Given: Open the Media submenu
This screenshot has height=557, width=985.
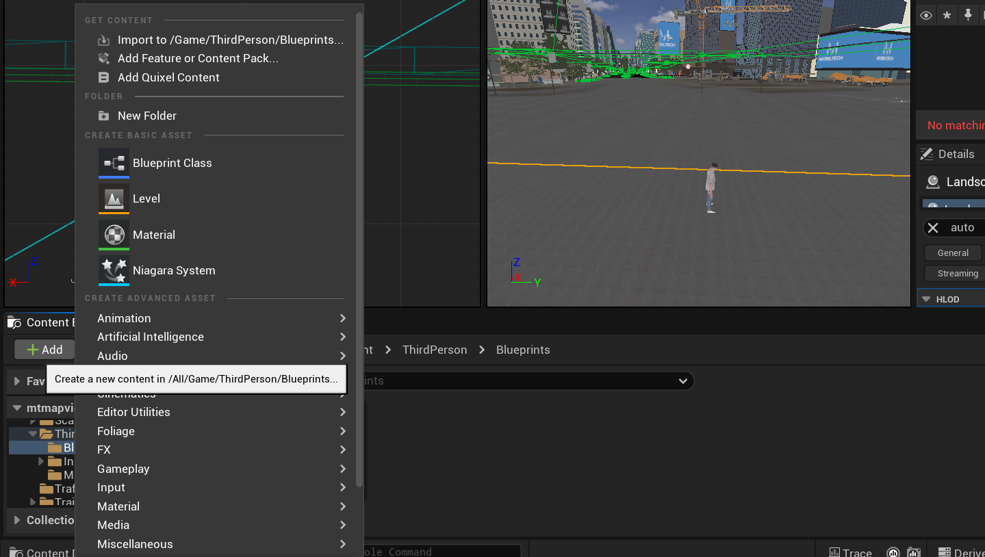Looking at the screenshot, I should point(220,525).
